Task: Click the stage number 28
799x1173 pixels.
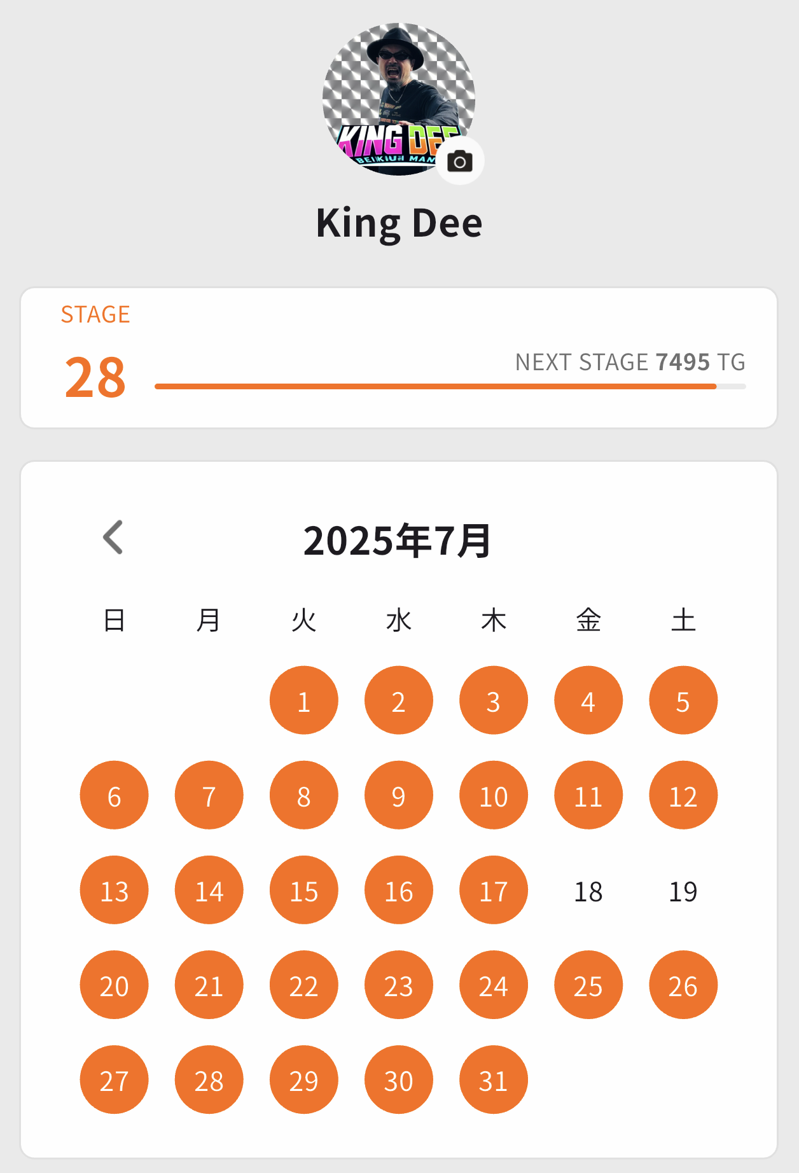Action: tap(95, 377)
